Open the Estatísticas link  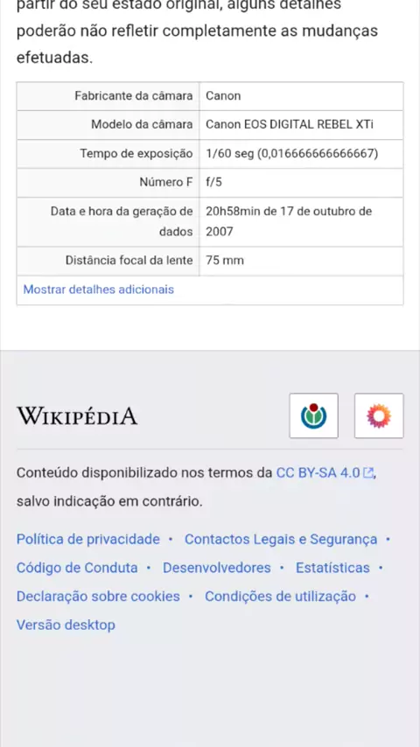332,568
